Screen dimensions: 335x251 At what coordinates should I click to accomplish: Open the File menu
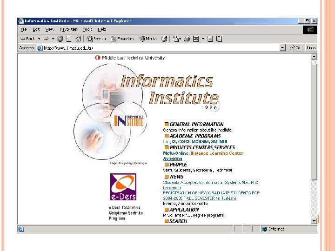coord(24,29)
